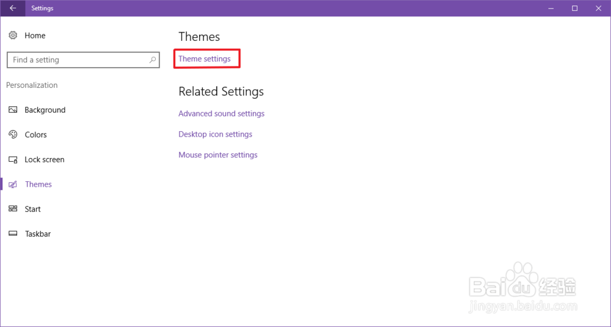This screenshot has height=327, width=611.
Task: Click the Themes brush icon
Action: click(x=13, y=184)
